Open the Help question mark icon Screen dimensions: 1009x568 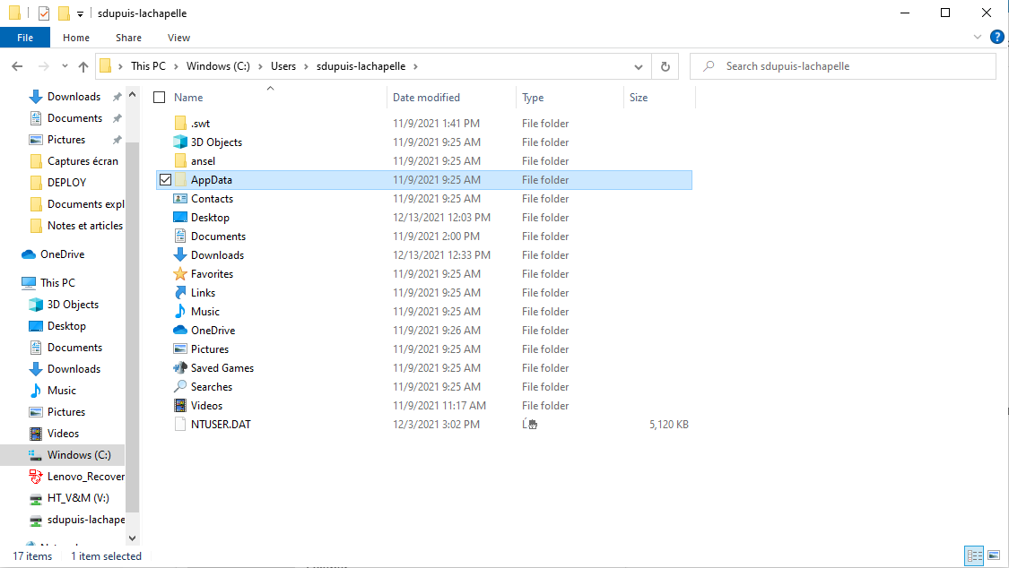coord(996,38)
